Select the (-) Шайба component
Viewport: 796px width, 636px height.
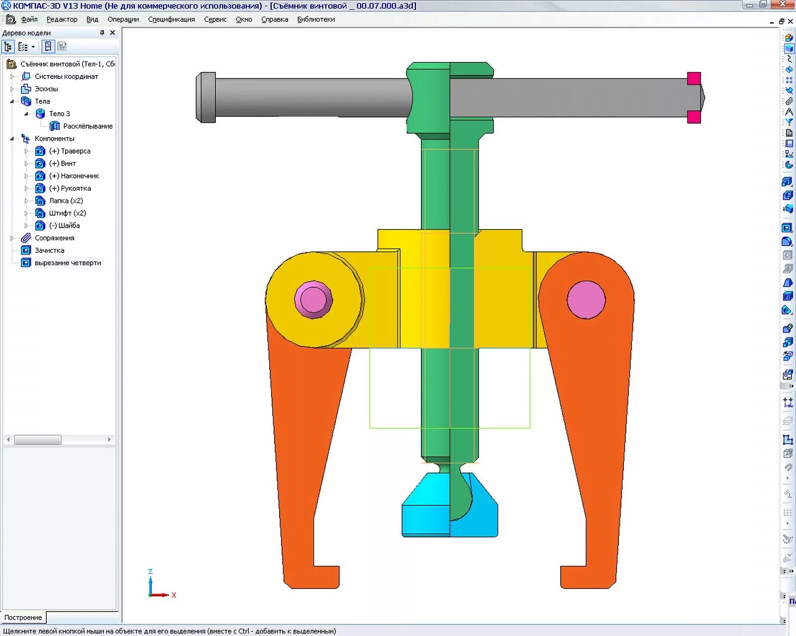(x=64, y=226)
